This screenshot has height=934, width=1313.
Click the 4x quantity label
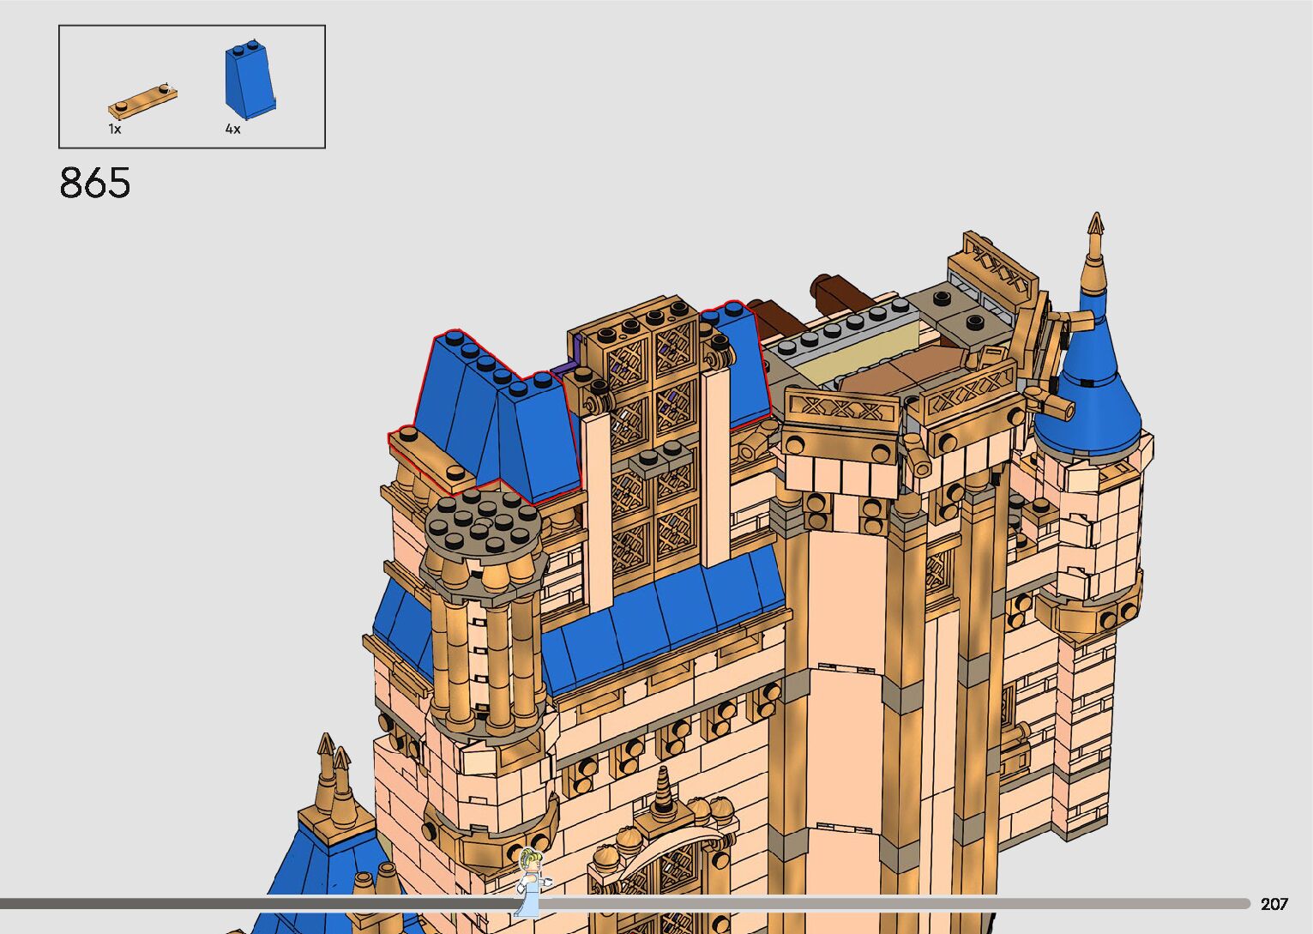point(232,130)
